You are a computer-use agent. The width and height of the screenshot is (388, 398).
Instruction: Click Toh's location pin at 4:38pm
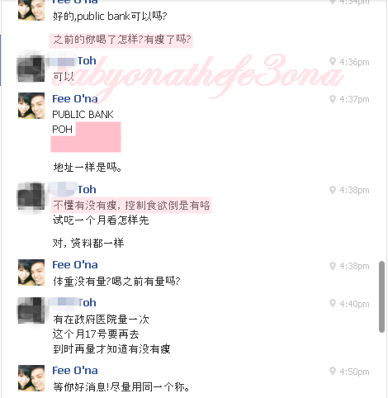click(333, 190)
